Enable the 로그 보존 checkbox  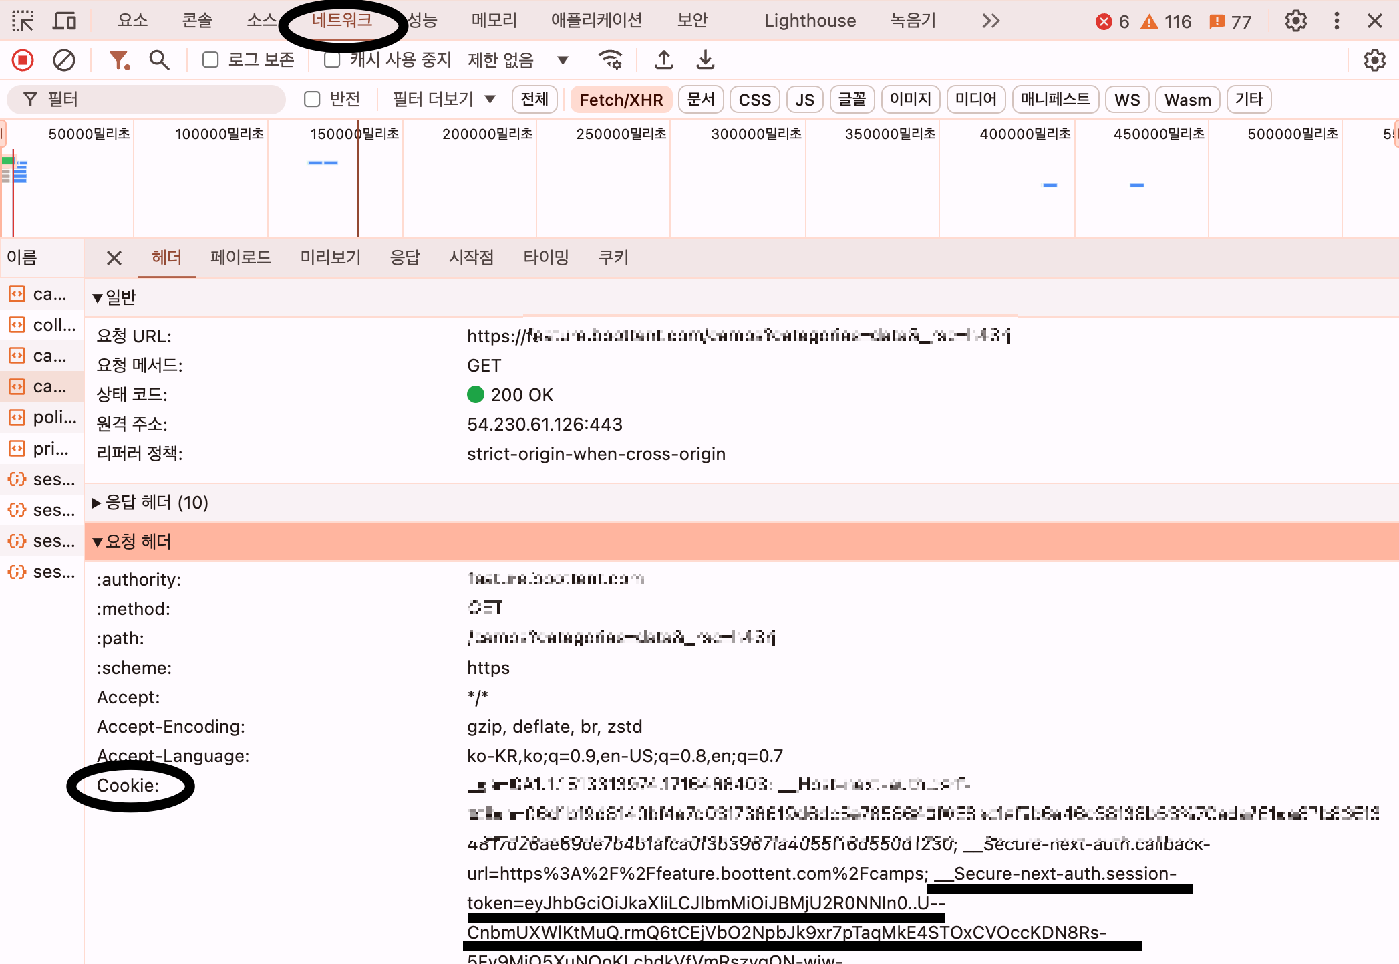210,60
